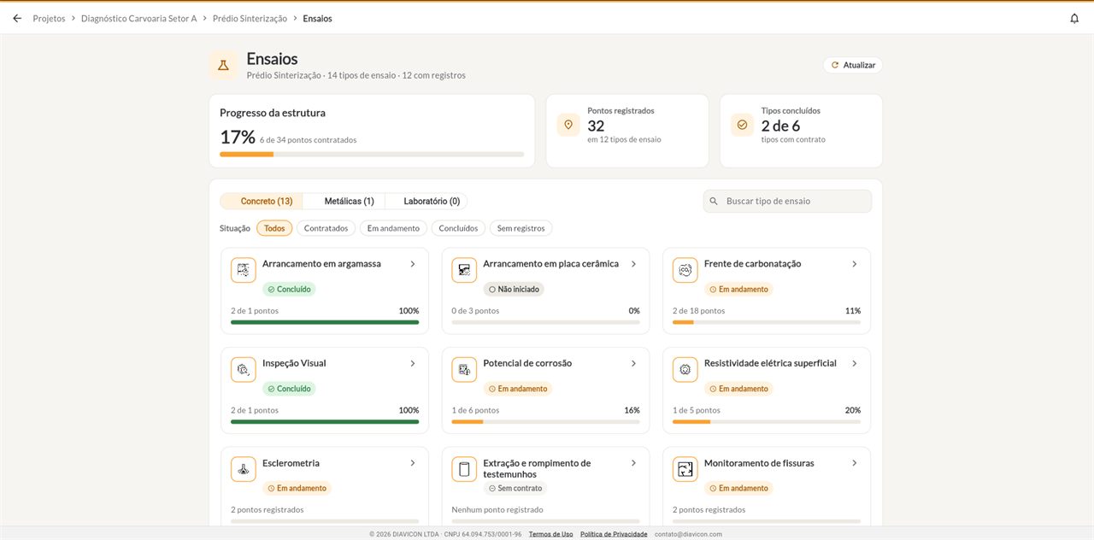1094x540 pixels.
Task: Click the '2 de 18 pontos' text
Action: [698, 311]
